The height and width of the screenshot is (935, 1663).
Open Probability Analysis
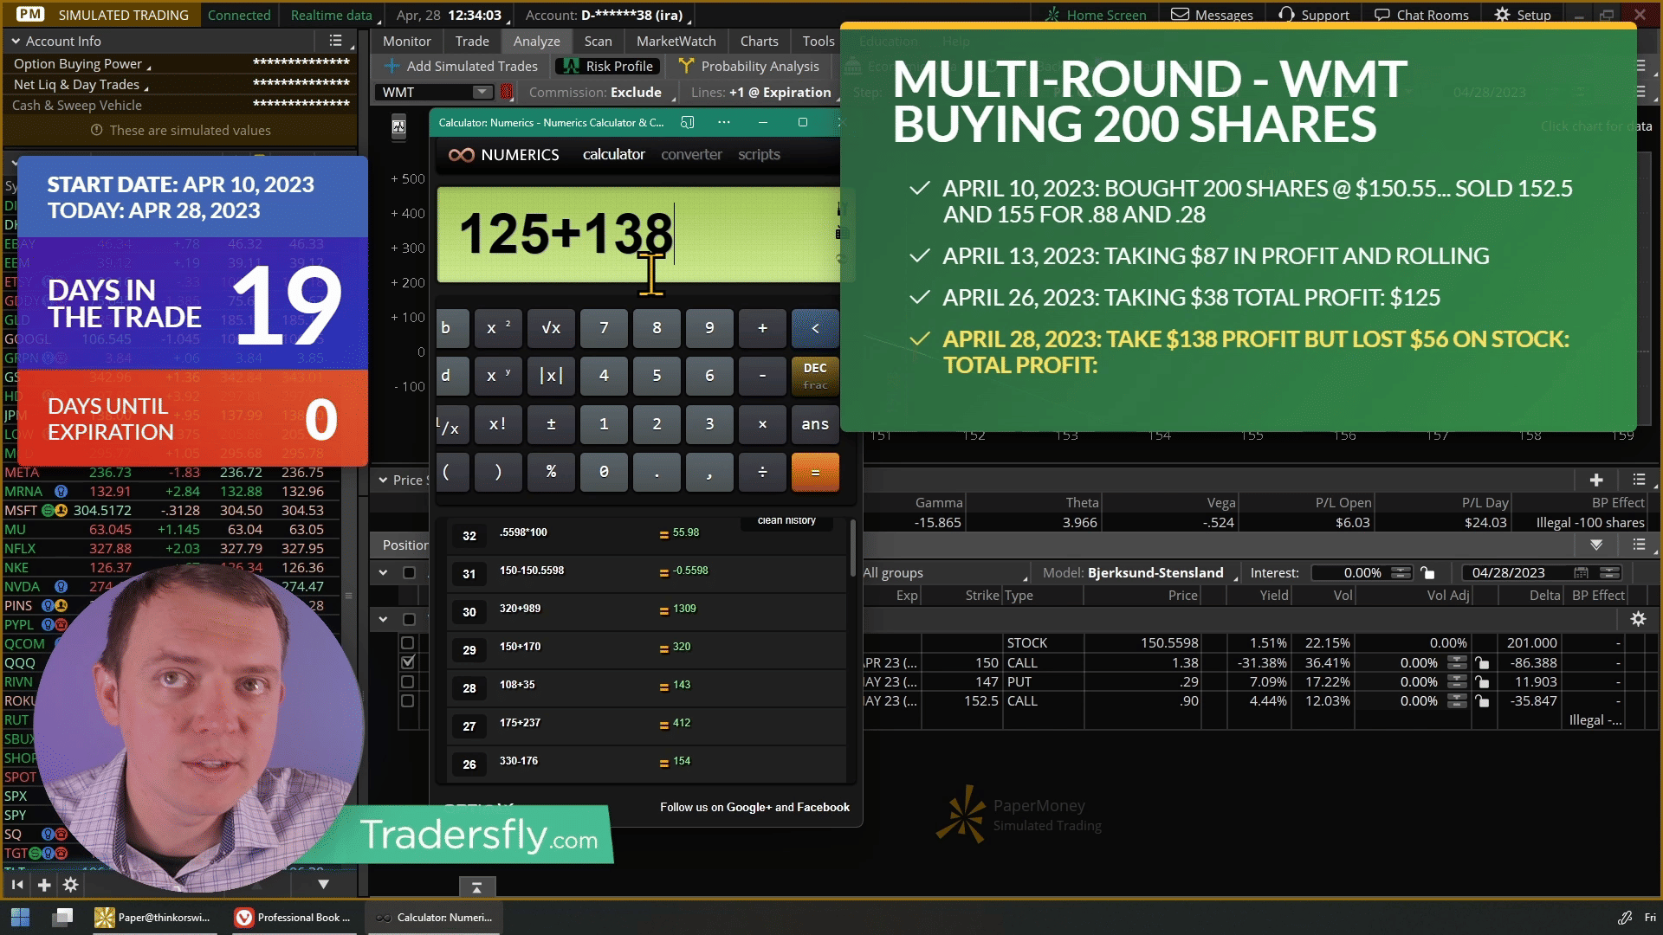point(750,66)
